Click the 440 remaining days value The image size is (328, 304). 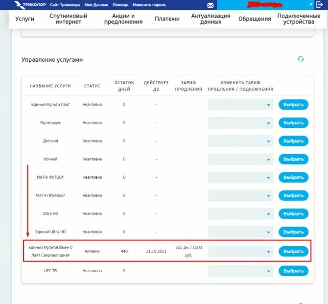pyautogui.click(x=124, y=251)
